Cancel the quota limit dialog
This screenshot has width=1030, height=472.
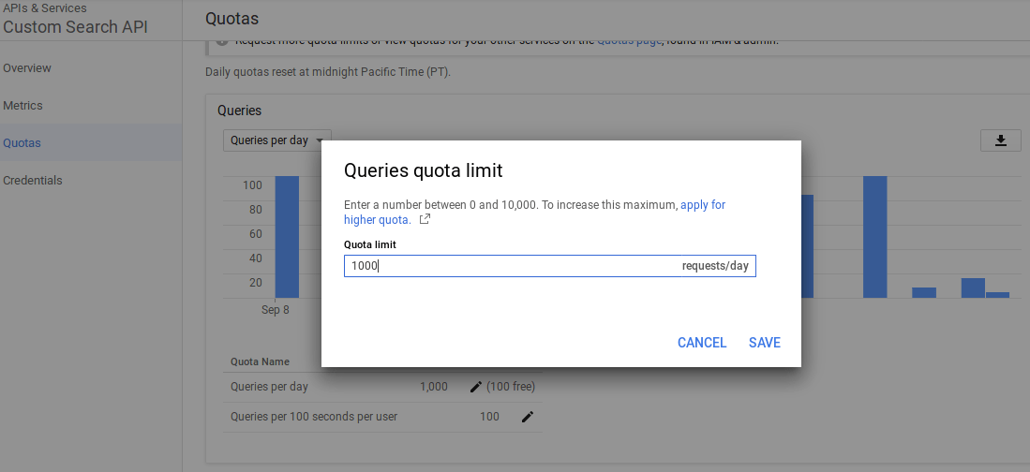[x=702, y=343]
